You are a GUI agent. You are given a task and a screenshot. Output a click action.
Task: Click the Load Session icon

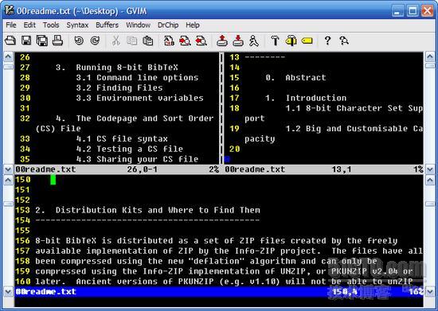click(x=222, y=41)
